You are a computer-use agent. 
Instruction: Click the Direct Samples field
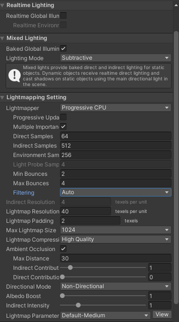click(116, 136)
